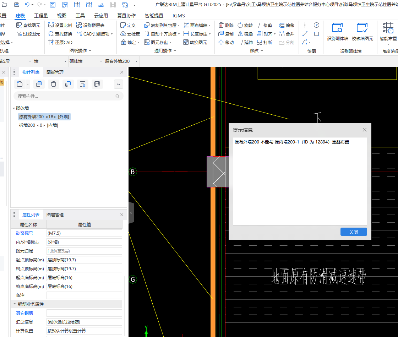
Task: Click 查找替换 tool
Action: tap(60, 34)
